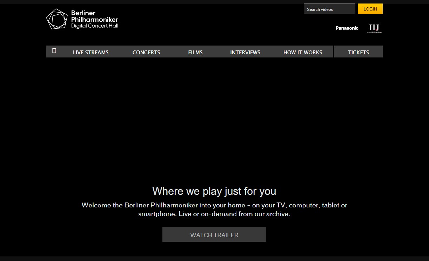429x261 pixels.
Task: Open the Panasonic sponsor logo
Action: tap(347, 28)
